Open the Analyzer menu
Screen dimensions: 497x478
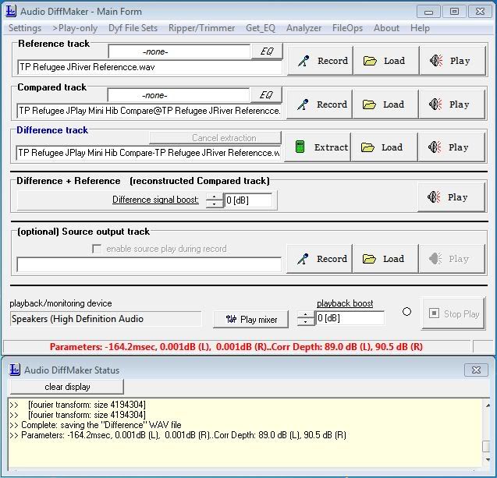click(x=304, y=28)
